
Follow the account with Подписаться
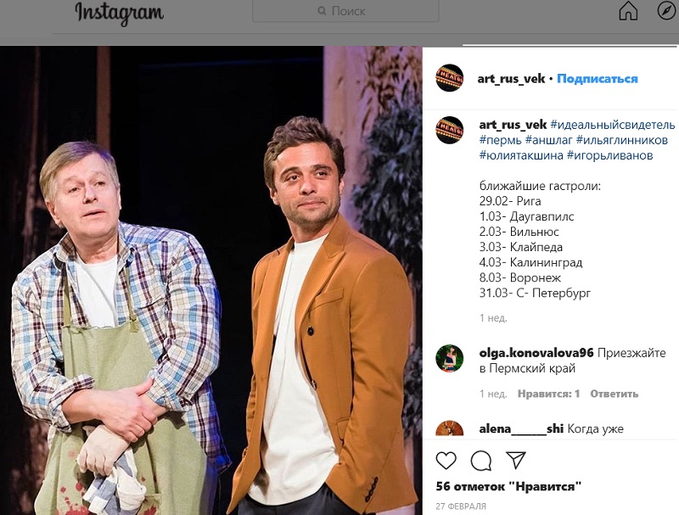[598, 79]
